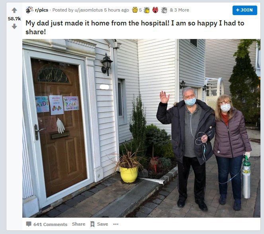Open the r/pics subreddit link
This screenshot has width=264, height=234.
pyautogui.click(x=41, y=10)
